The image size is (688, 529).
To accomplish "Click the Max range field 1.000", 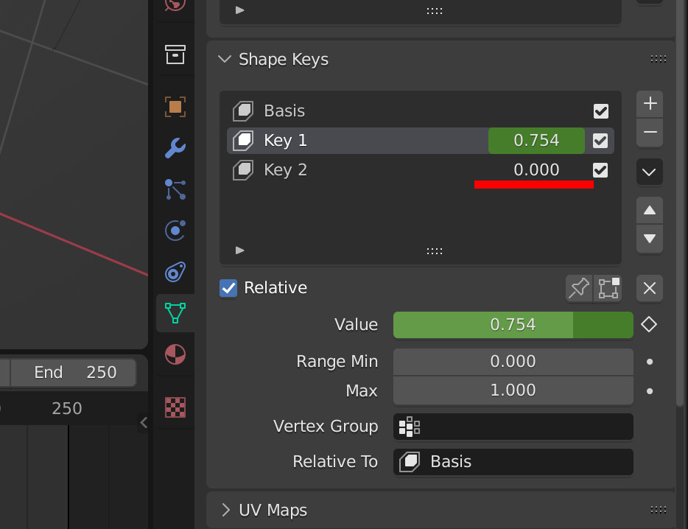I will click(513, 390).
